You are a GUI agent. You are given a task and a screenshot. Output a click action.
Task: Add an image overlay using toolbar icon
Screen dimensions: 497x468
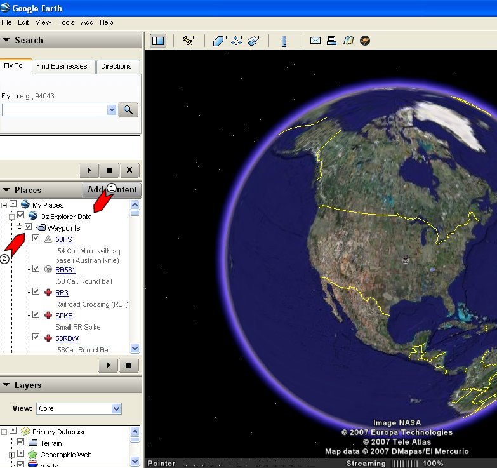pos(253,41)
